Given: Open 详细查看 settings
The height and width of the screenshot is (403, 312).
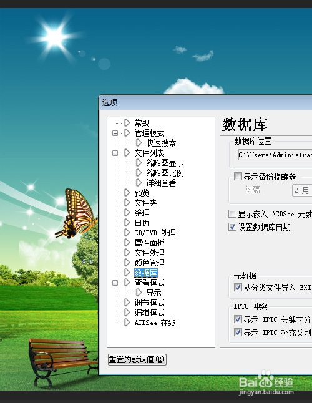Looking at the screenshot, I should click(x=161, y=183).
